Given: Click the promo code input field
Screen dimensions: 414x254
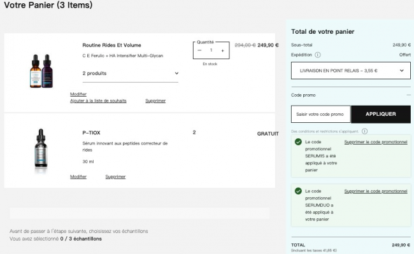Looking at the screenshot, I should click(x=321, y=114).
